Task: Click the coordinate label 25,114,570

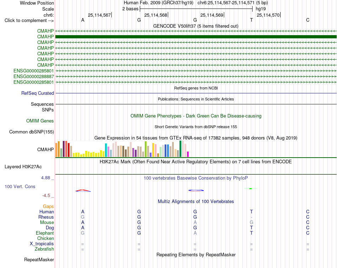Action: [268, 15]
